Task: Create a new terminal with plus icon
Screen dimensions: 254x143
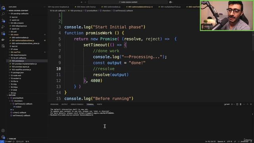Action: [232, 104]
